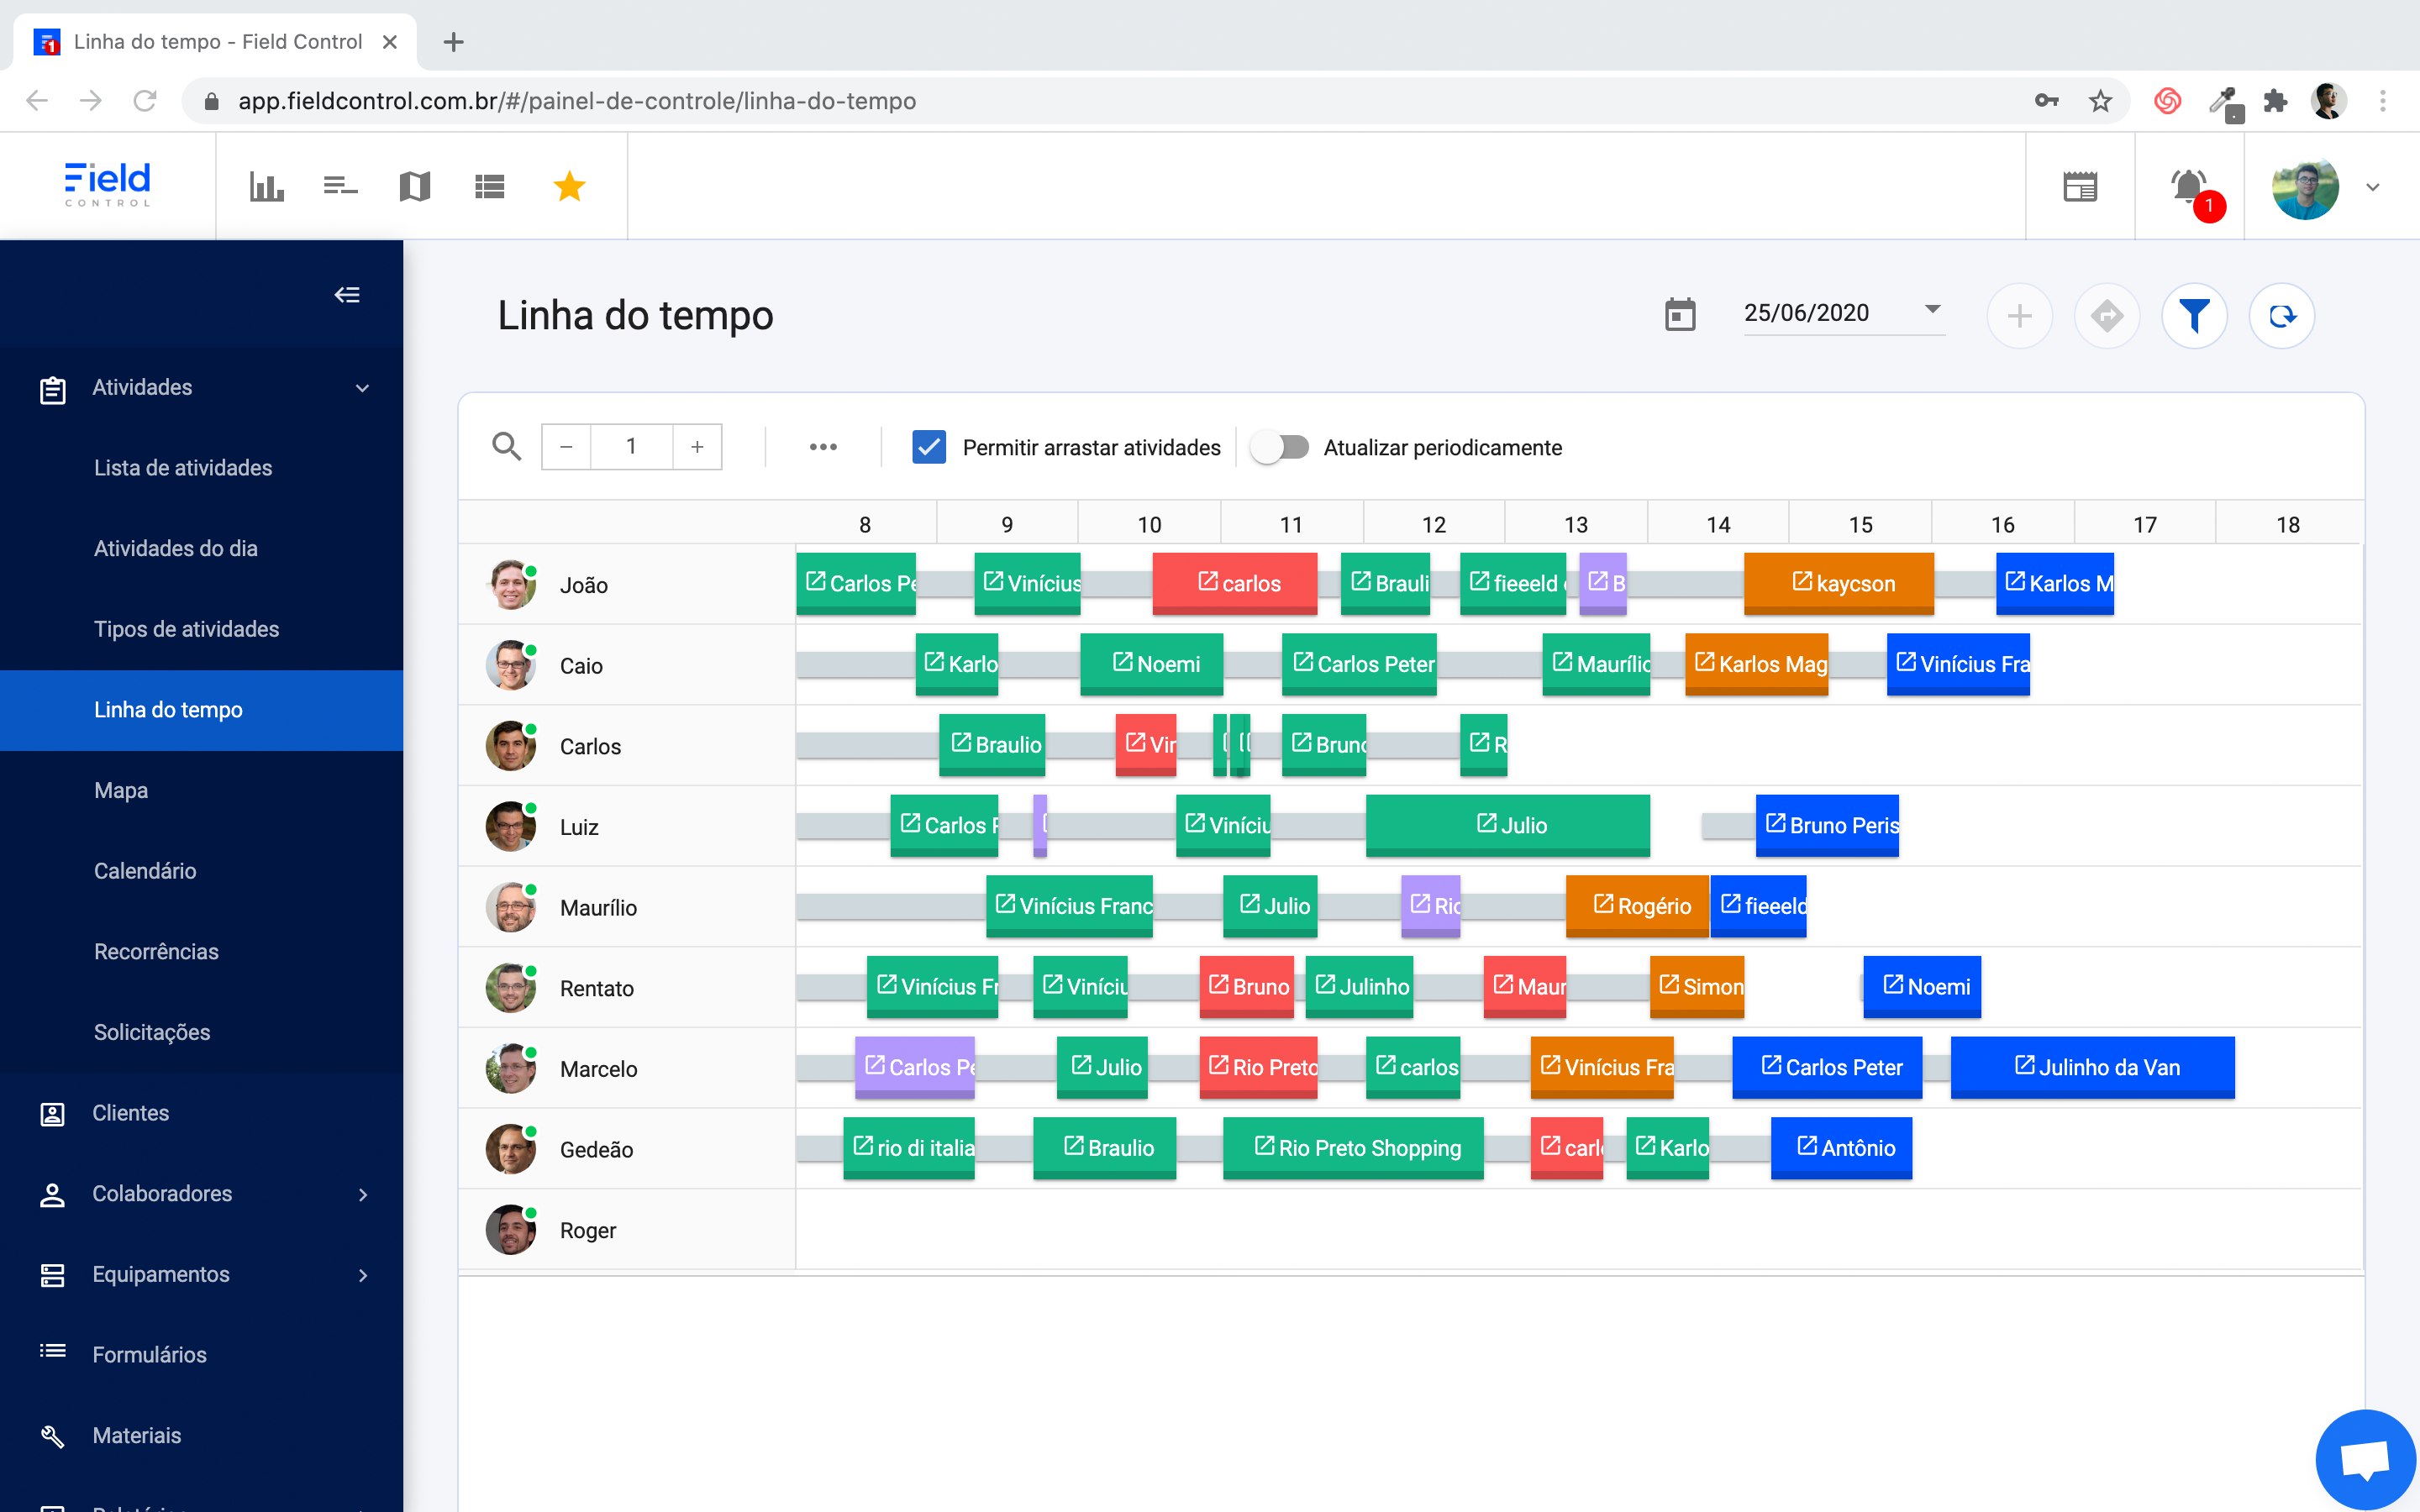Image resolution: width=2420 pixels, height=1512 pixels.
Task: Open Lista de atividades menu item
Action: [x=183, y=468]
